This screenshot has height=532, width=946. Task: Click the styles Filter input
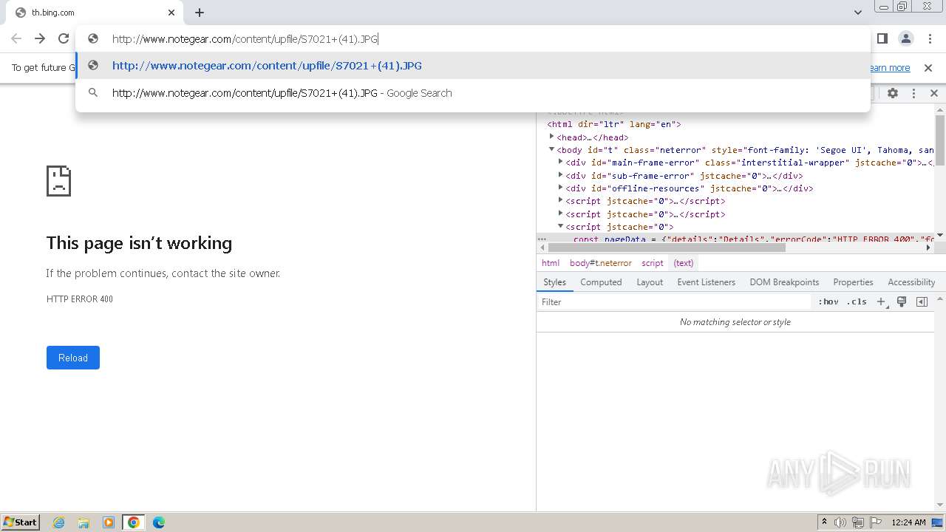(674, 302)
